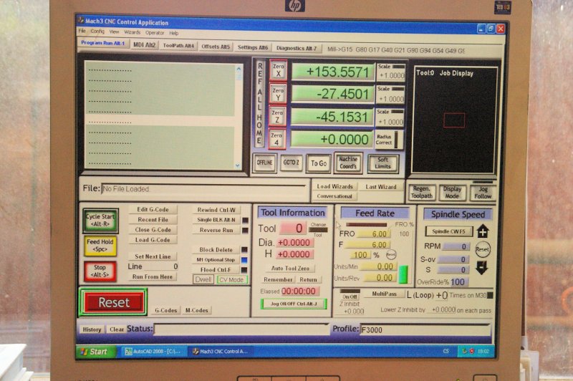Click the Feed Hold Spc button

tap(100, 246)
